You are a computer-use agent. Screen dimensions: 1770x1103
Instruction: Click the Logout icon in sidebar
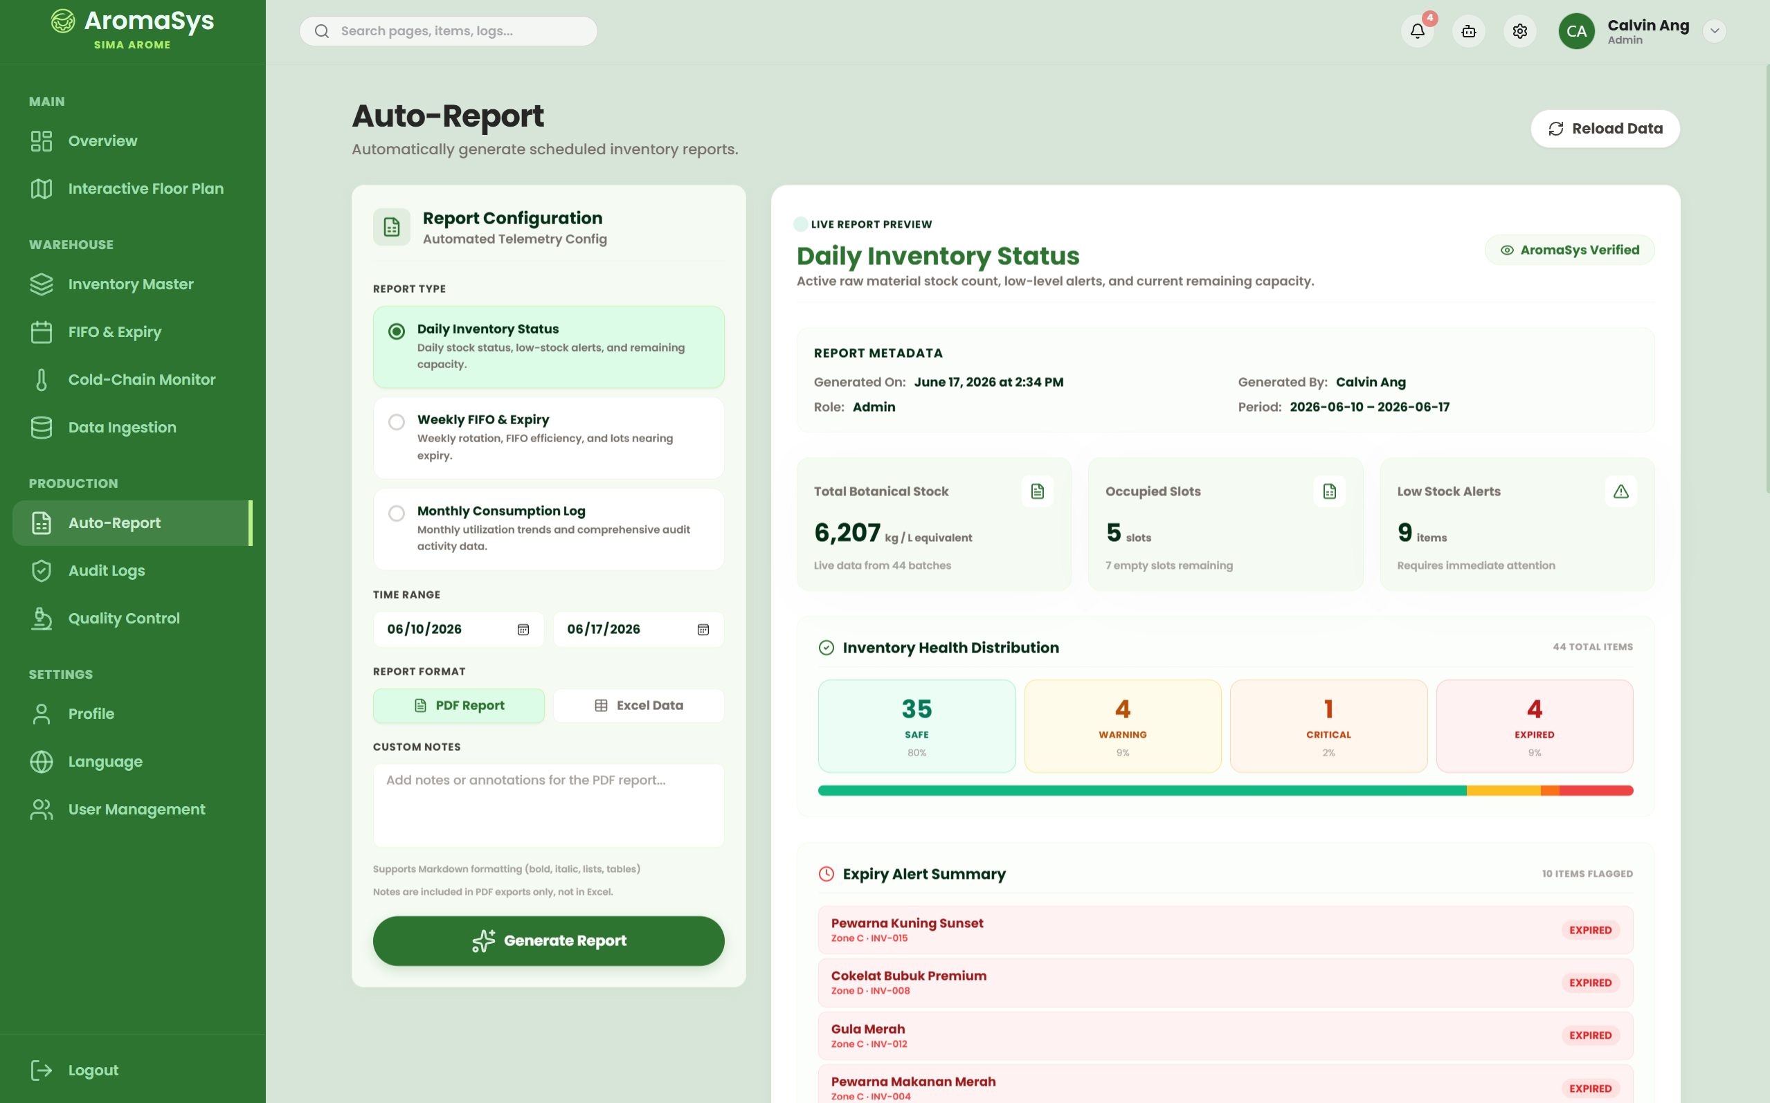pos(42,1070)
